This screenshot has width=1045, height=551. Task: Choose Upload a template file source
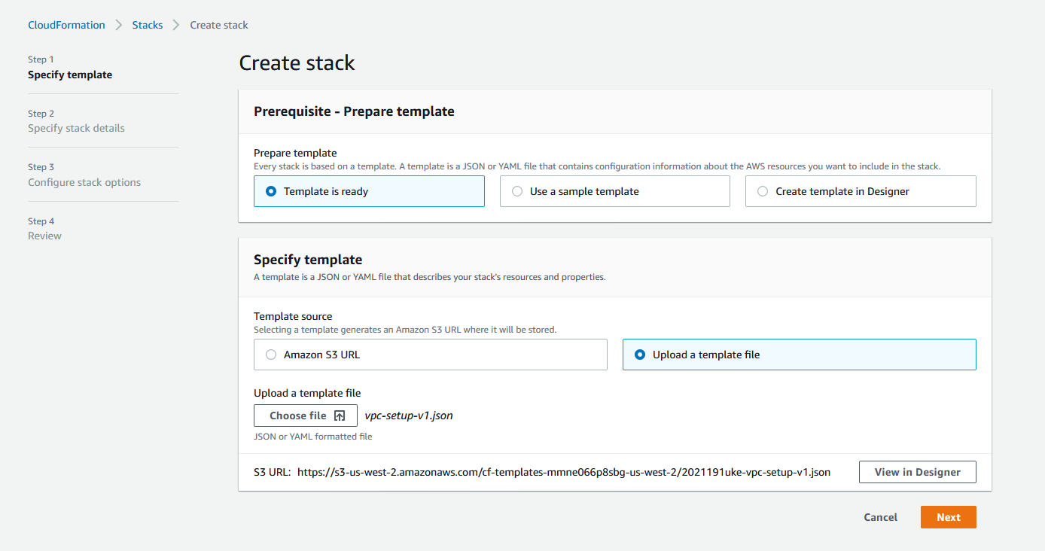click(x=799, y=355)
